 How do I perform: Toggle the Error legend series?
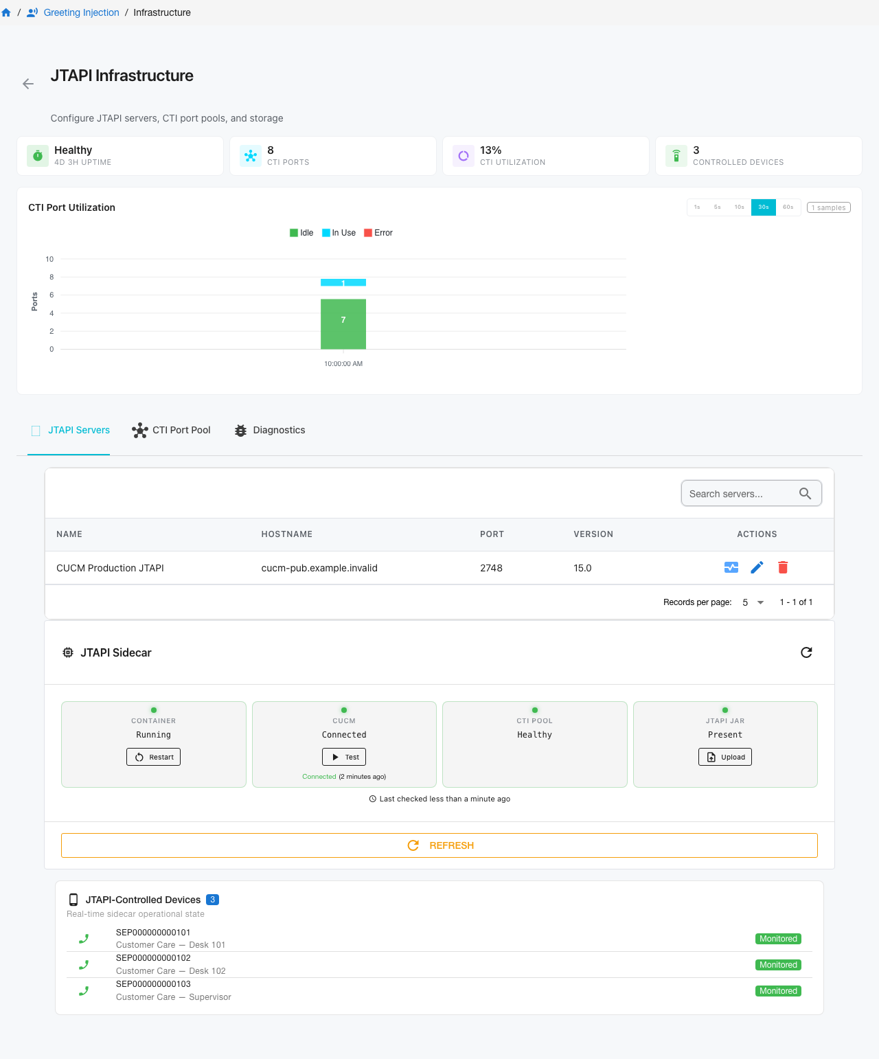(378, 233)
